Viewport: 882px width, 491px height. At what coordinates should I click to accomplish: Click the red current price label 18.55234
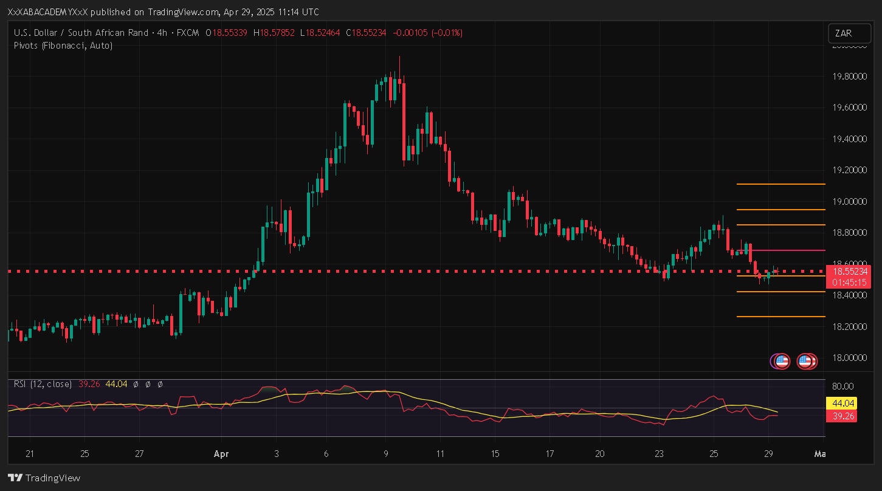click(850, 272)
